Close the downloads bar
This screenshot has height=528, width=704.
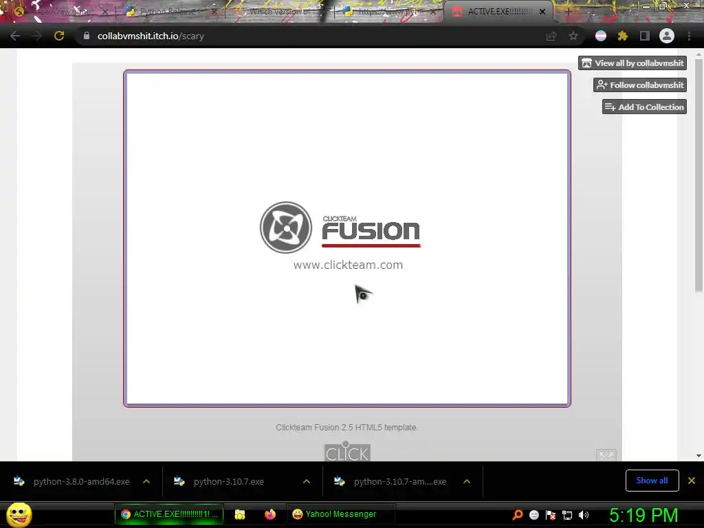(692, 481)
